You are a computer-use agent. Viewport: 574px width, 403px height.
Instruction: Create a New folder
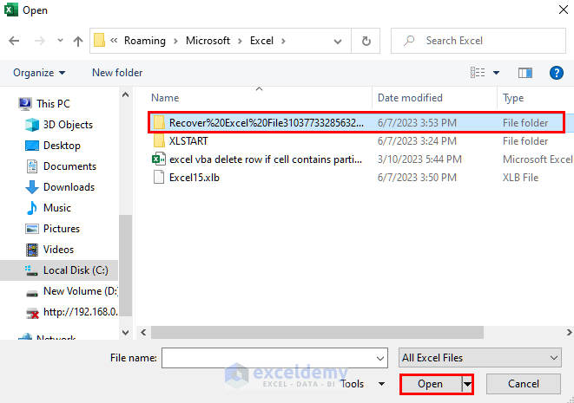pos(117,73)
